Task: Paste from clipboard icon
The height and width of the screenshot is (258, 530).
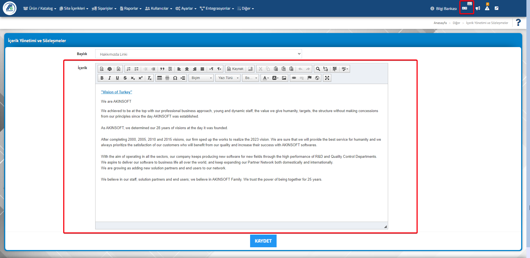Action: pos(276,69)
